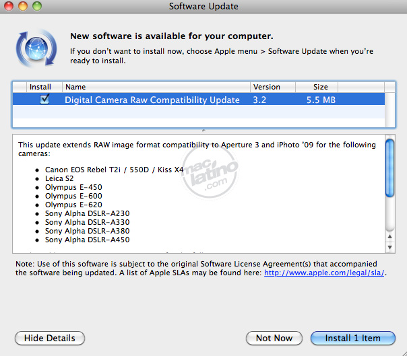Uncheck the Digital Camera Raw update checkbox
The width and height of the screenshot is (407, 356).
coord(44,99)
